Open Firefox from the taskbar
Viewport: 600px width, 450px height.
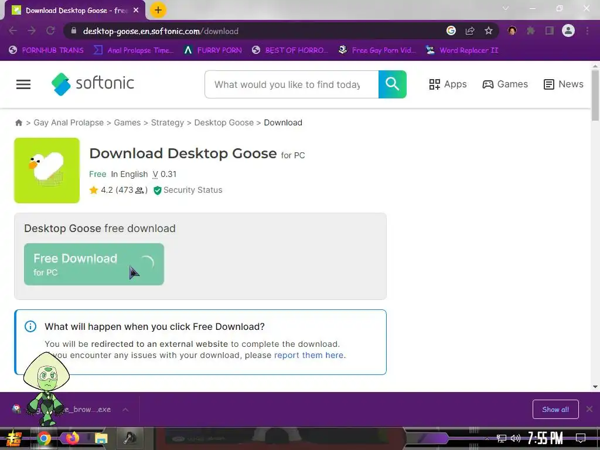(72, 438)
